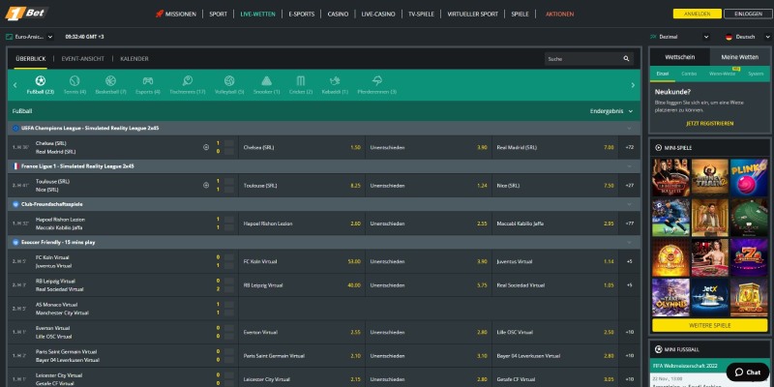Expand +72 markets for Chelsea match

tap(630, 147)
